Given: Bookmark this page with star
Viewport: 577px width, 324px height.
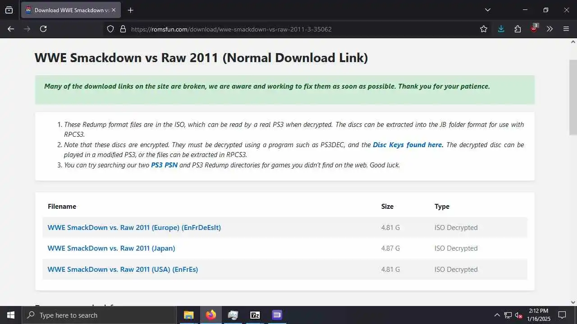Looking at the screenshot, I should 484,29.
